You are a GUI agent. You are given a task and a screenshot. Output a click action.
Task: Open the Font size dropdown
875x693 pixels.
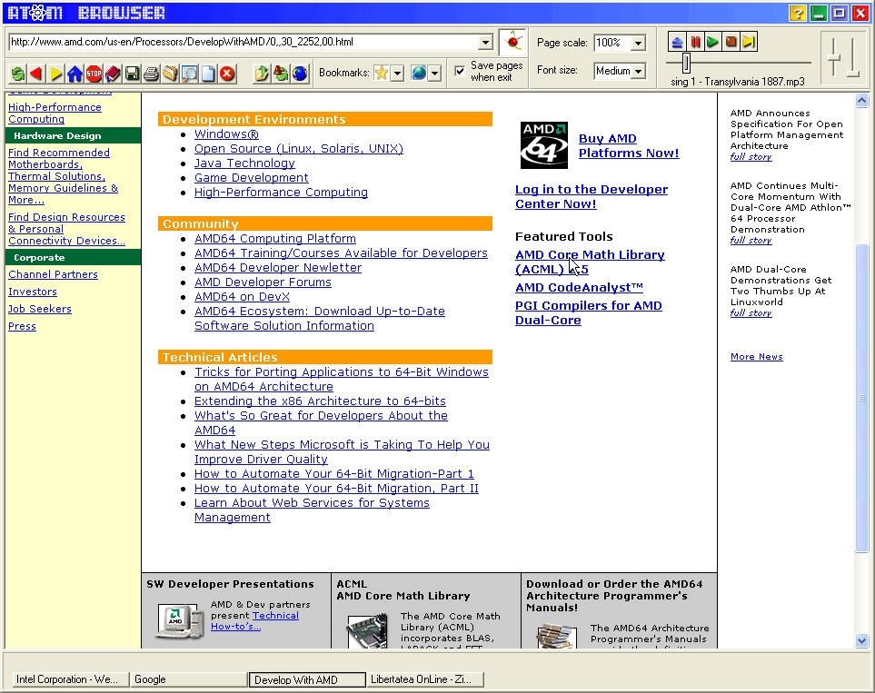(638, 71)
